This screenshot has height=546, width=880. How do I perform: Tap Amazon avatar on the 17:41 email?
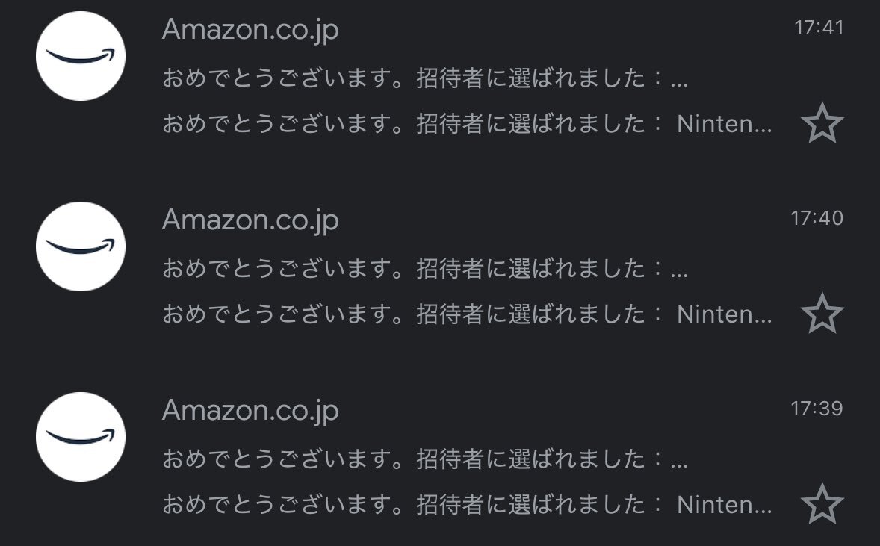pos(80,56)
